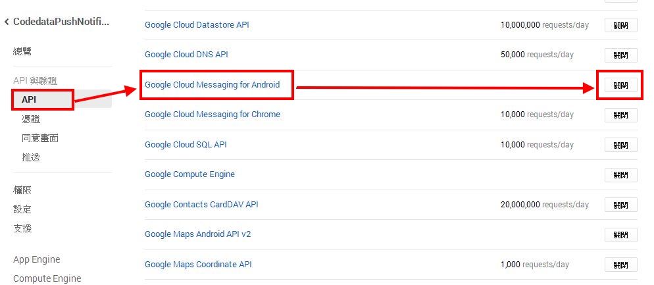The image size is (654, 285).
Task: Open the 同意畫面 consent screen page
Action: click(40, 138)
